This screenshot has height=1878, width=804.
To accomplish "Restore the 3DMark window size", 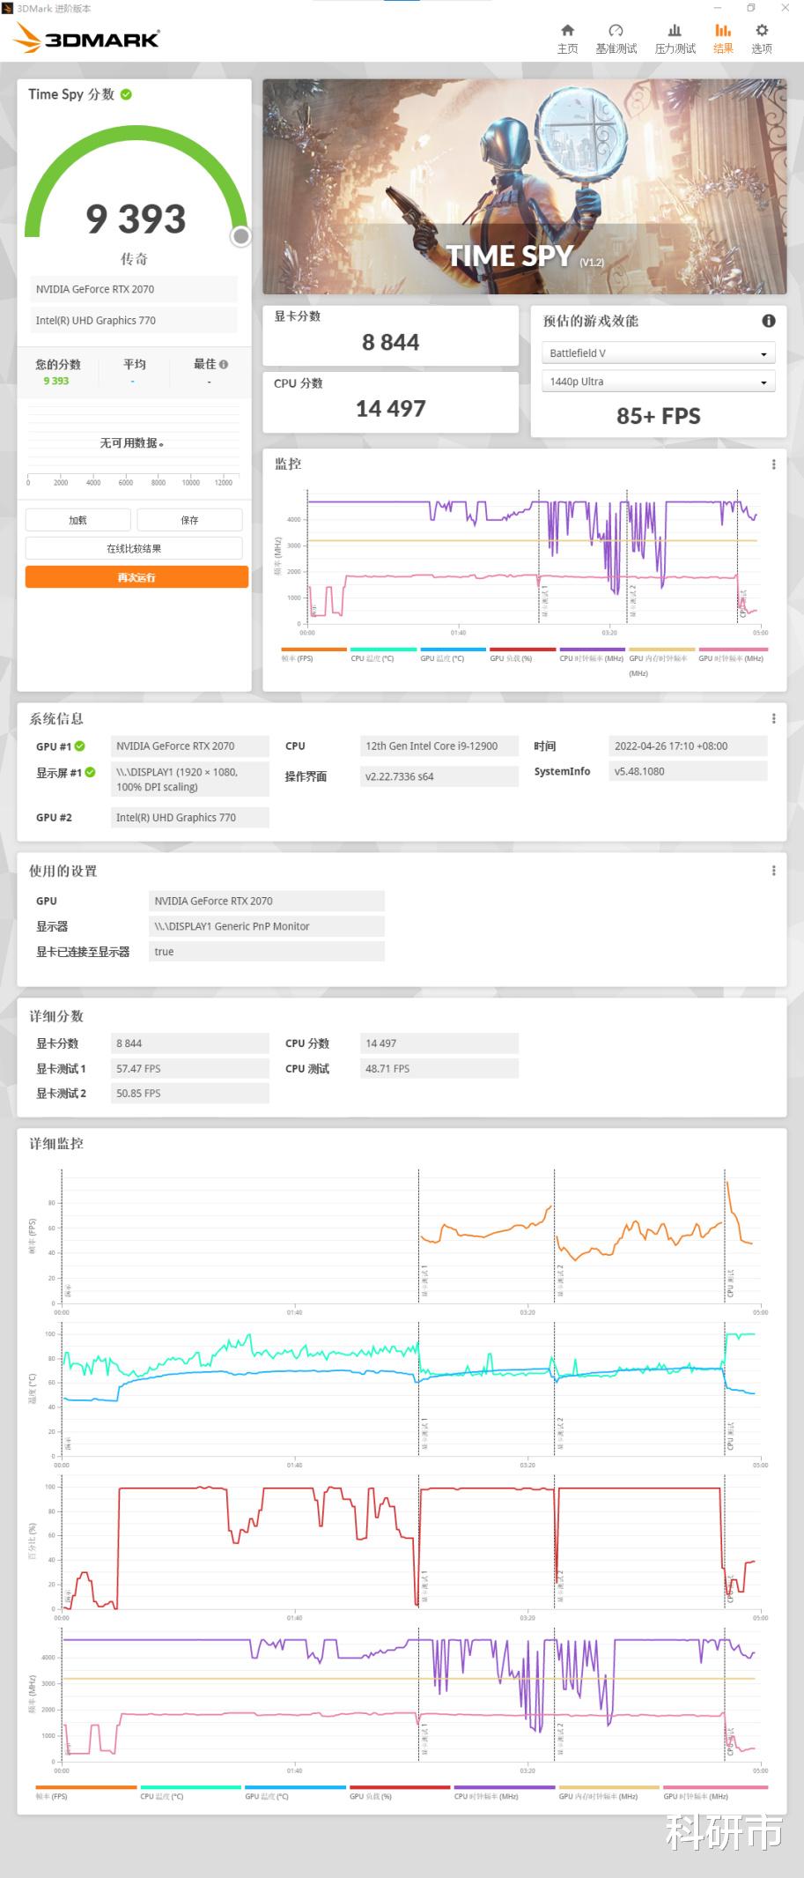I will click(751, 8).
